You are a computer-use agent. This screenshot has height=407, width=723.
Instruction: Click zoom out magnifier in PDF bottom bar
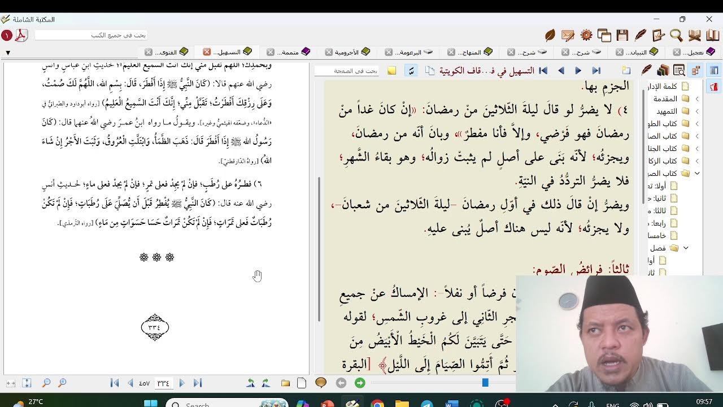pos(46,383)
